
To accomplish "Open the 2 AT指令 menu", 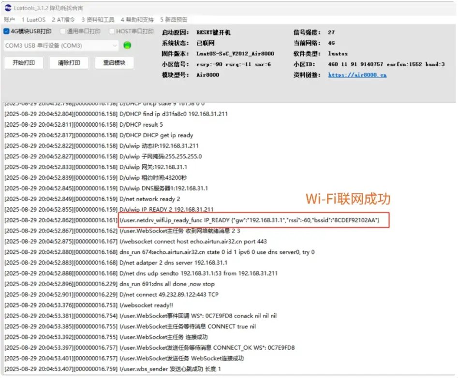I will [63, 19].
